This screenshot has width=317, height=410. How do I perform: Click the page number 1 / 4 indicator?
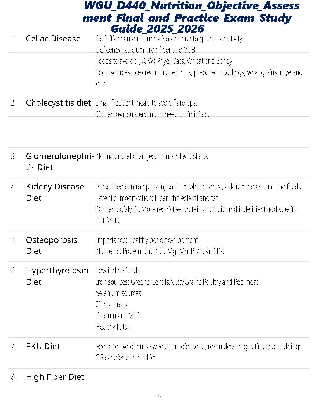(159, 396)
